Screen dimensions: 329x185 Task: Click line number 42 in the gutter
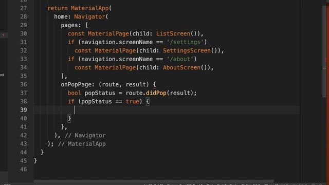[24, 135]
